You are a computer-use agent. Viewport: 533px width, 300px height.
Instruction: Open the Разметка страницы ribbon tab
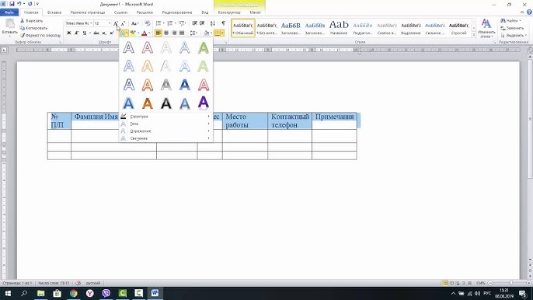[88, 12]
